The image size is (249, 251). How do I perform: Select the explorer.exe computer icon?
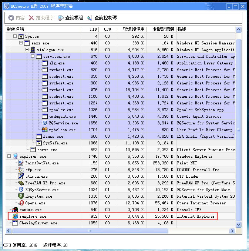(x=16, y=156)
